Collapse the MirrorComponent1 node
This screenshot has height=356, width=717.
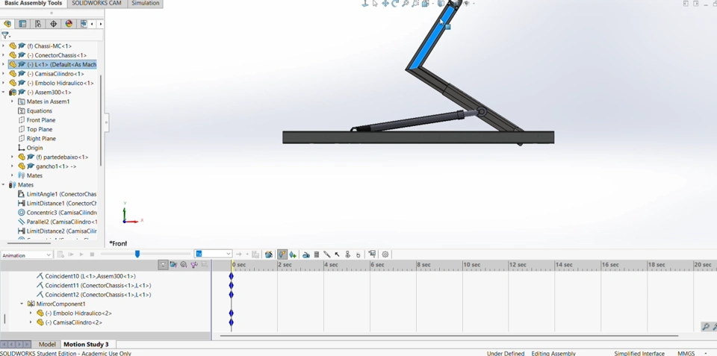click(22, 304)
